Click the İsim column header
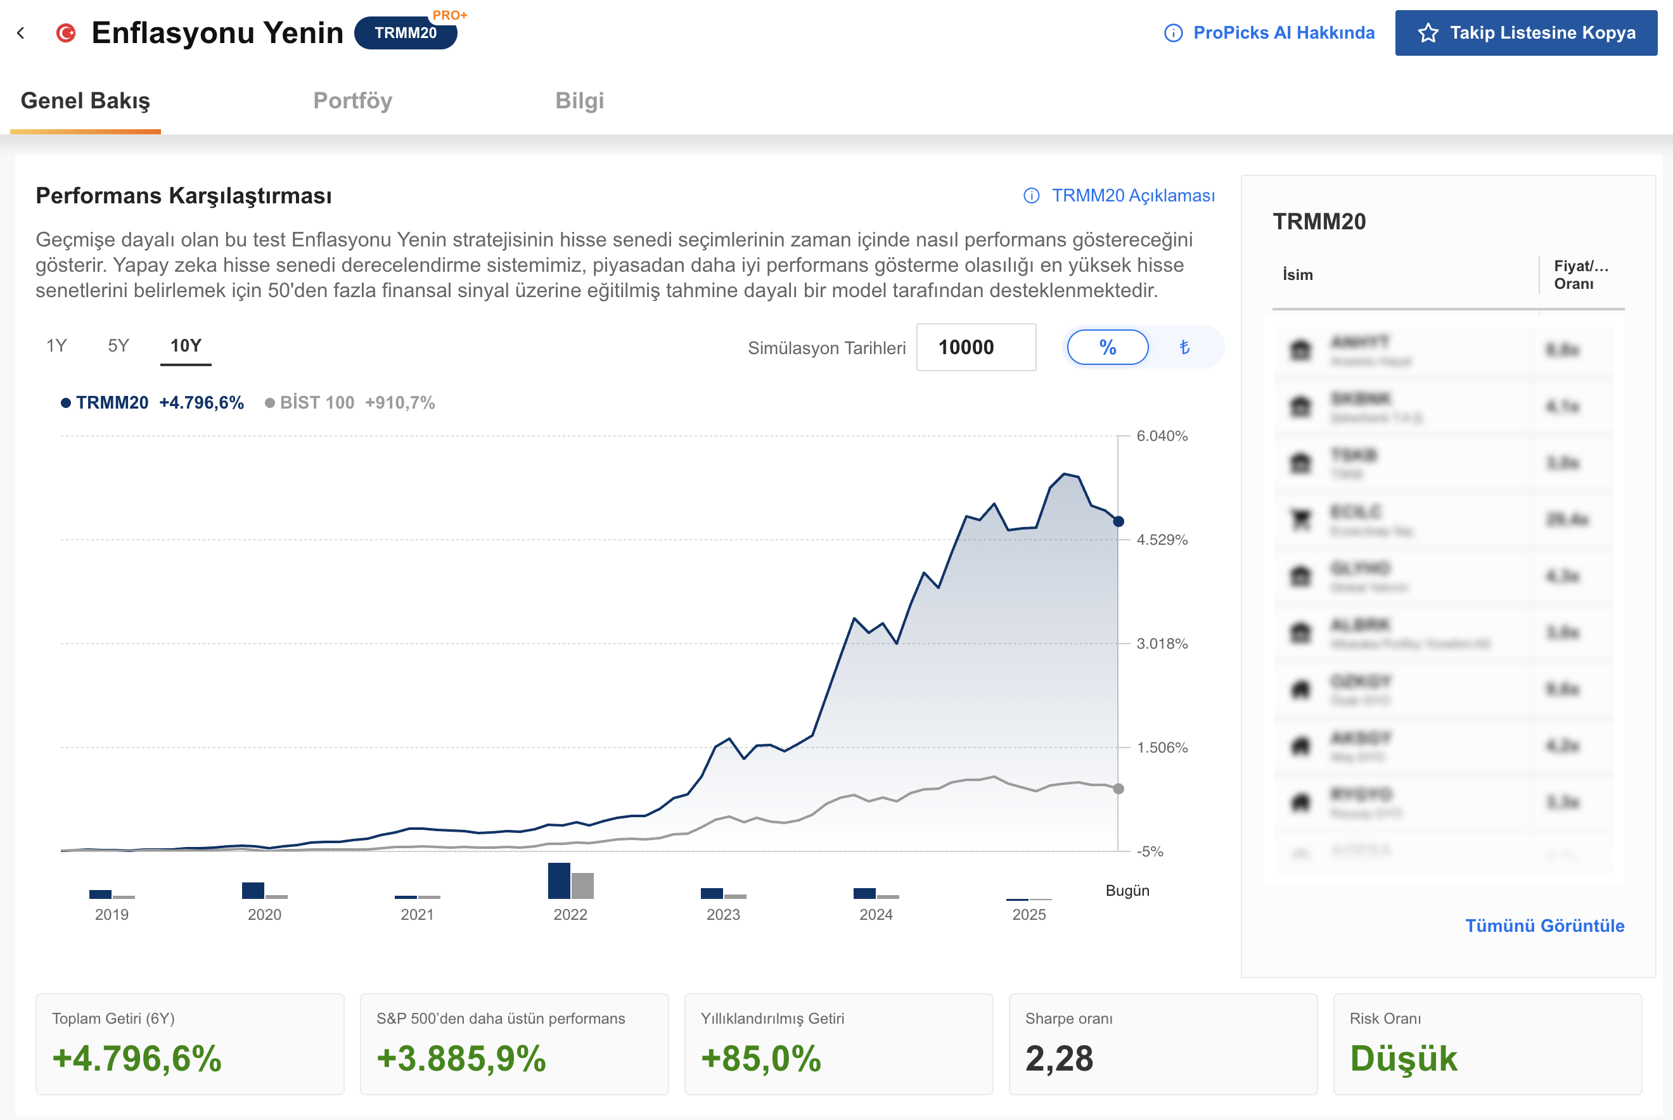The width and height of the screenshot is (1673, 1120). (x=1297, y=275)
